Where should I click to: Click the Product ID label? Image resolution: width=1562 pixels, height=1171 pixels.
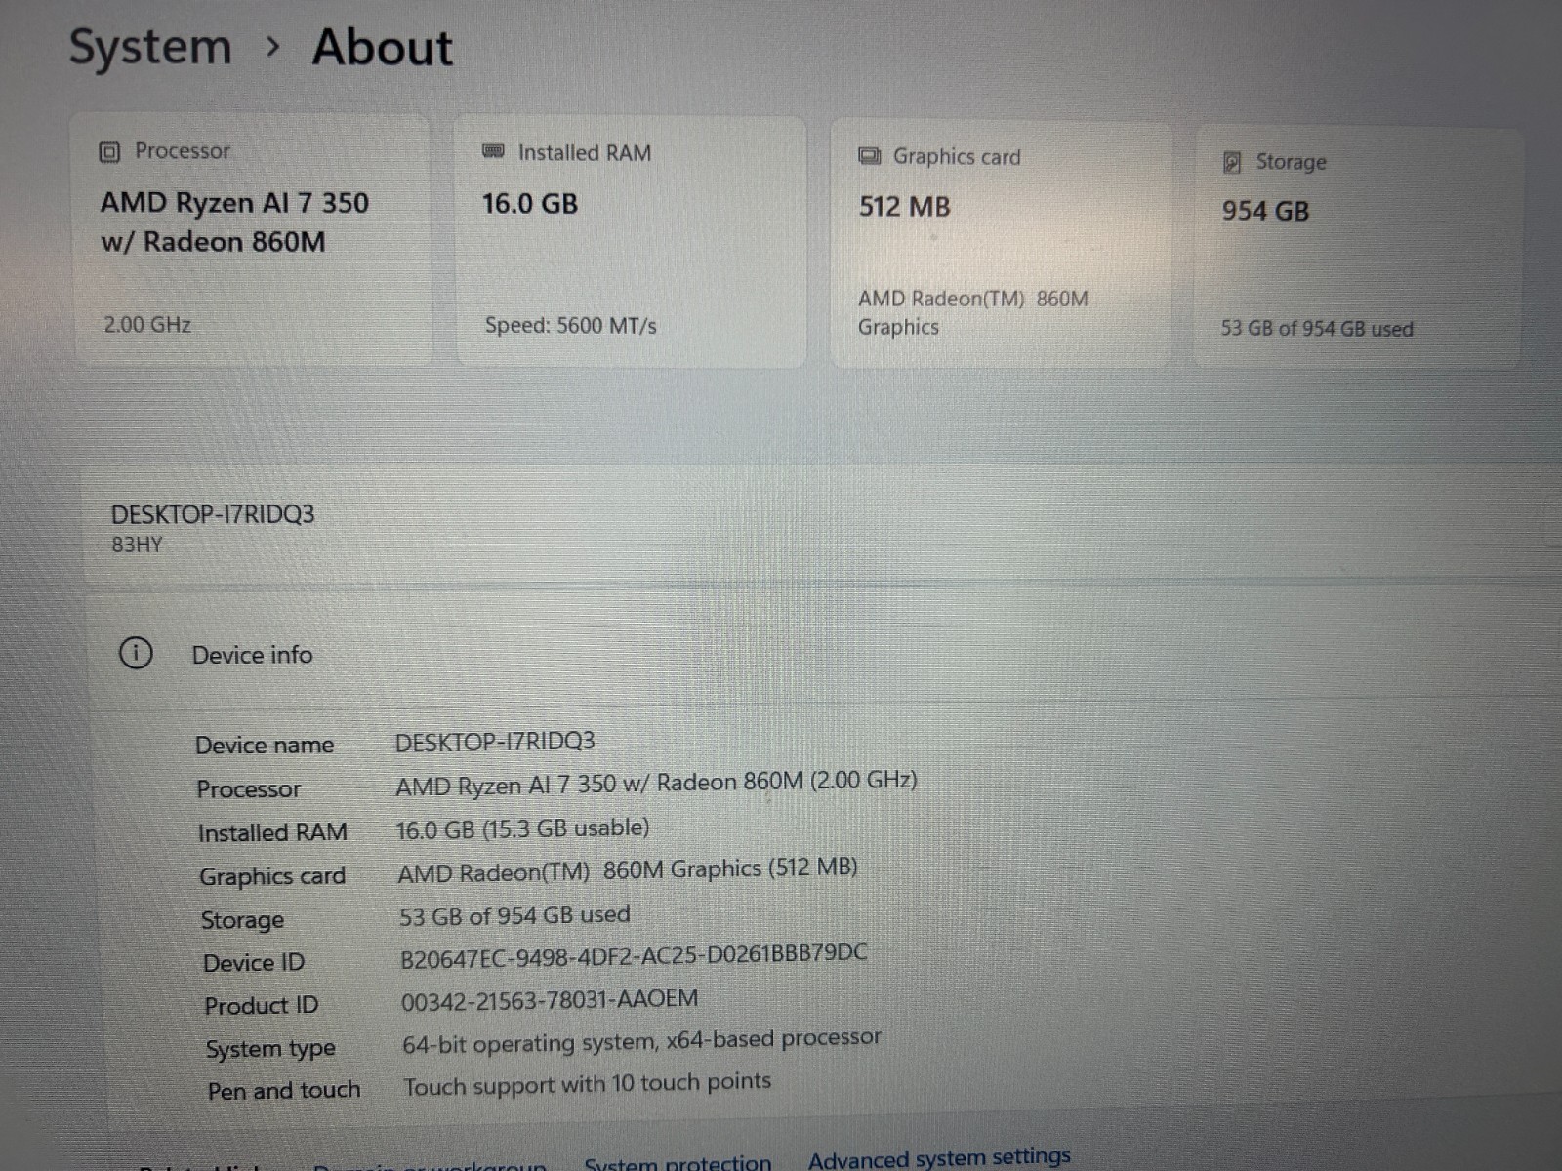(261, 1006)
